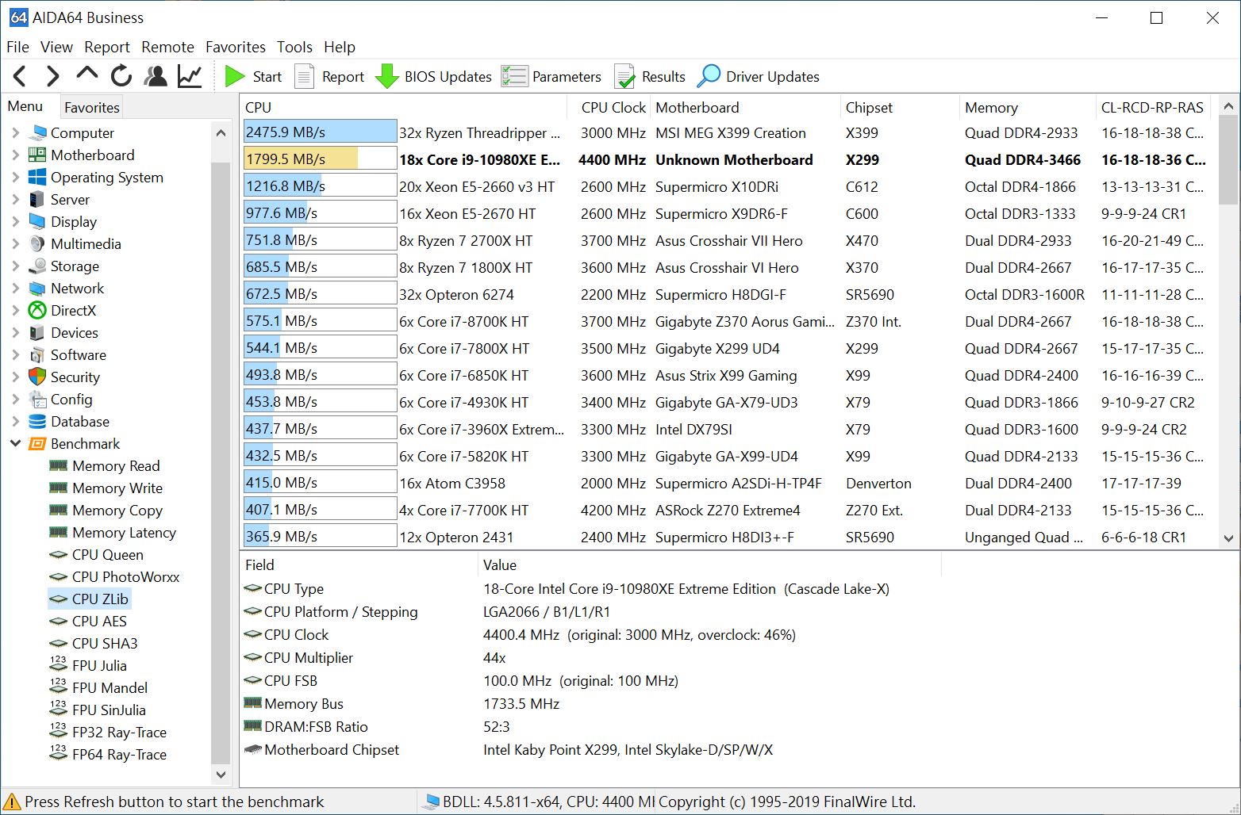Open the Report toolbar button
Screen dimensions: 1241x815
329,77
